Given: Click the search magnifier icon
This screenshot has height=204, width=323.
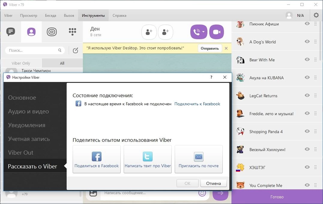Looking at the screenshot, I should (x=60, y=50).
